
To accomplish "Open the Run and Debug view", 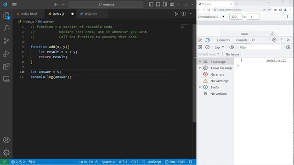I will click(x=6, y=54).
